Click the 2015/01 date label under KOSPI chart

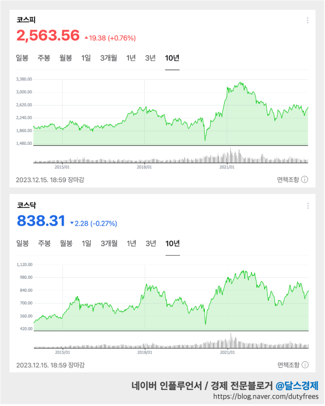tap(62, 167)
